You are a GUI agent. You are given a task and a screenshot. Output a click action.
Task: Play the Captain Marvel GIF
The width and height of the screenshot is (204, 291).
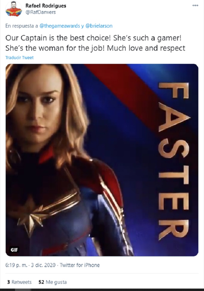coord(102,160)
